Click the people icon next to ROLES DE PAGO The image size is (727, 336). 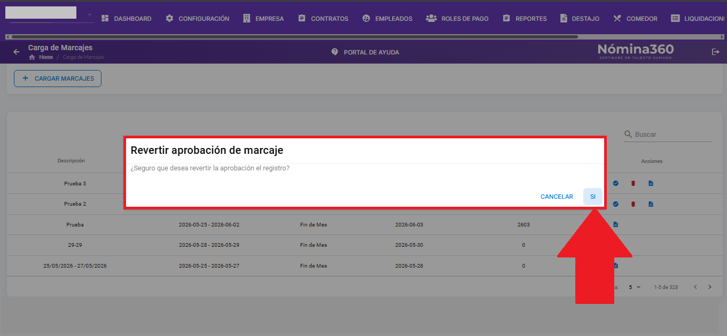pos(431,18)
